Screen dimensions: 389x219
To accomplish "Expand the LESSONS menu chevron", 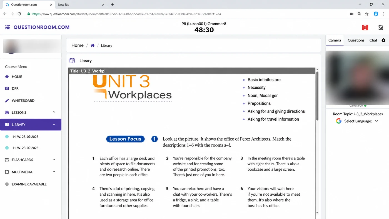I will click(54, 112).
